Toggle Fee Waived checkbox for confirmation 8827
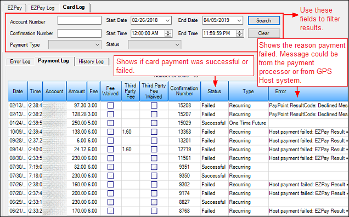The width and height of the screenshot is (349, 217). click(x=111, y=202)
